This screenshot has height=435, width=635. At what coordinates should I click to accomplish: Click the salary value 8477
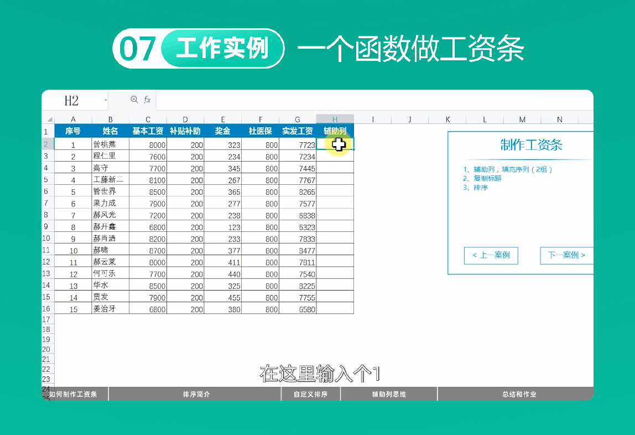(298, 250)
